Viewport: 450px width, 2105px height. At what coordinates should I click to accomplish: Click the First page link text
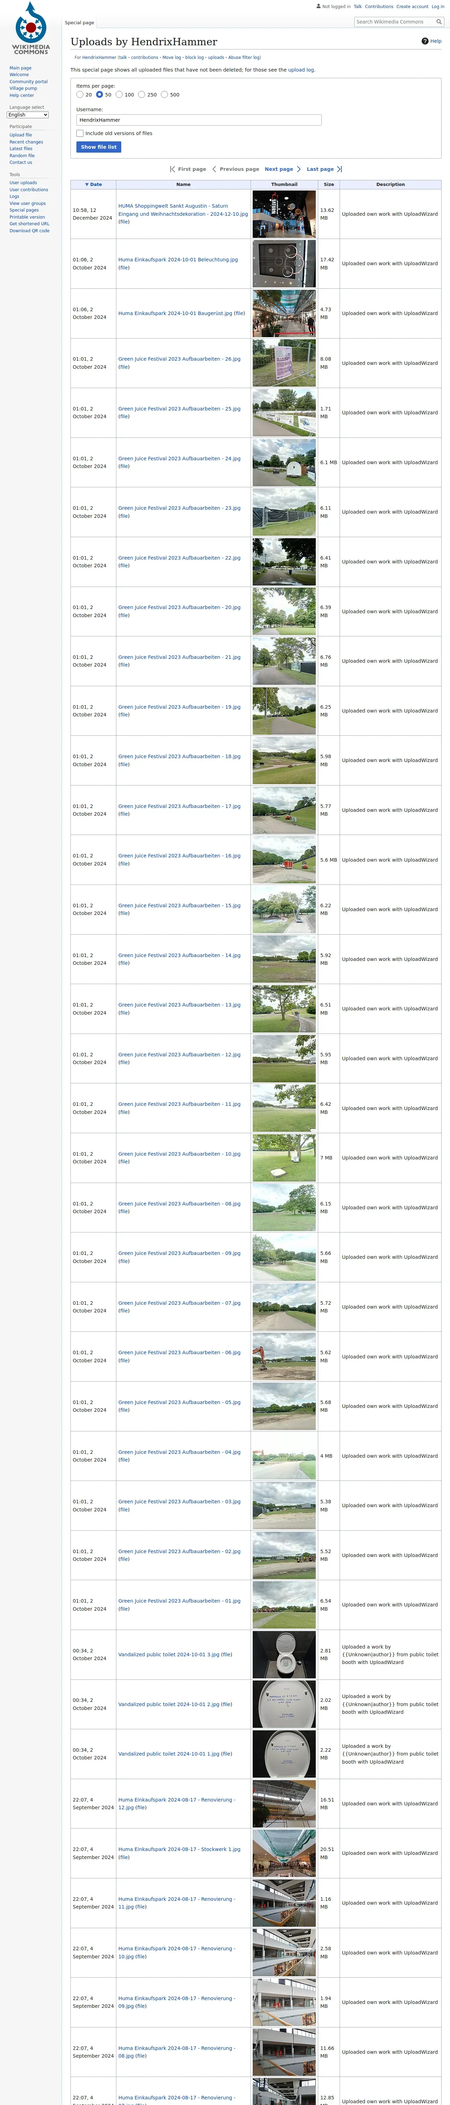click(x=192, y=169)
